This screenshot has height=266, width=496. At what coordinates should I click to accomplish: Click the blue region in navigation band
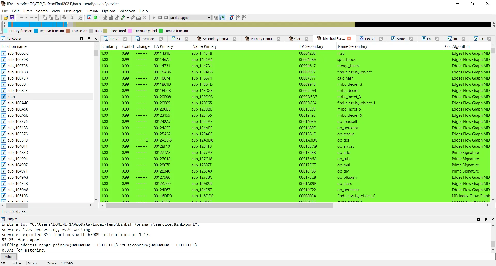[36, 24]
